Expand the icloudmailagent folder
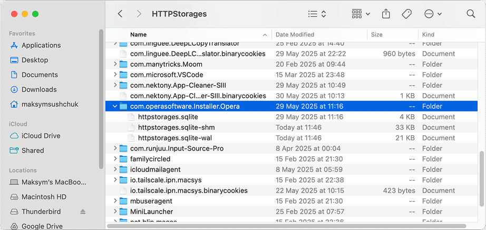Viewport: 486px width, 230px height. [x=115, y=169]
